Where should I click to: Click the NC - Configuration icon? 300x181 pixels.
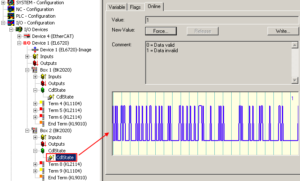click(11, 9)
